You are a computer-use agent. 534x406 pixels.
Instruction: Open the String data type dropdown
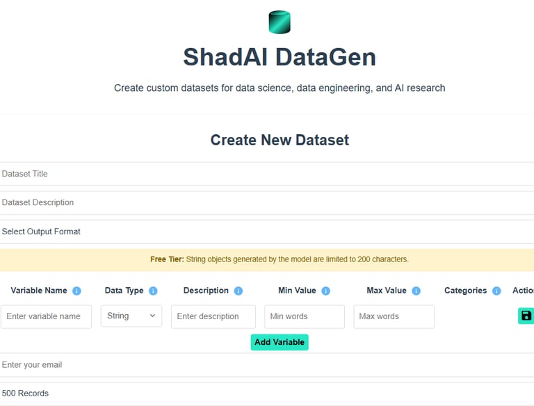coord(131,316)
